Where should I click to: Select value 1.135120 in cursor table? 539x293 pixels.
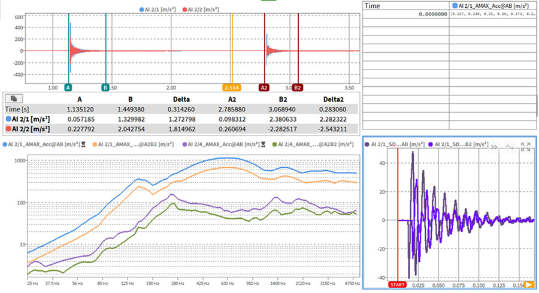tap(80, 110)
